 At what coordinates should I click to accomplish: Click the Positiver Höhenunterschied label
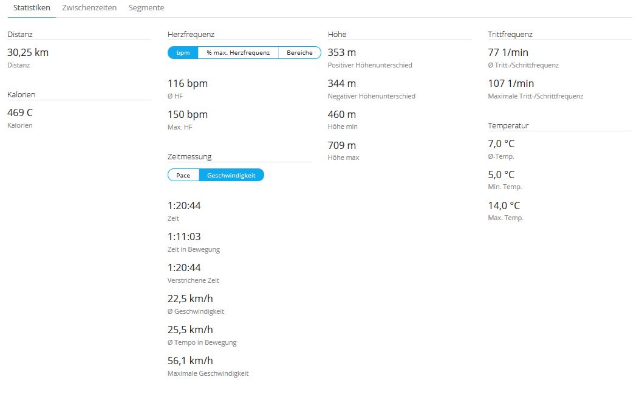pos(370,65)
